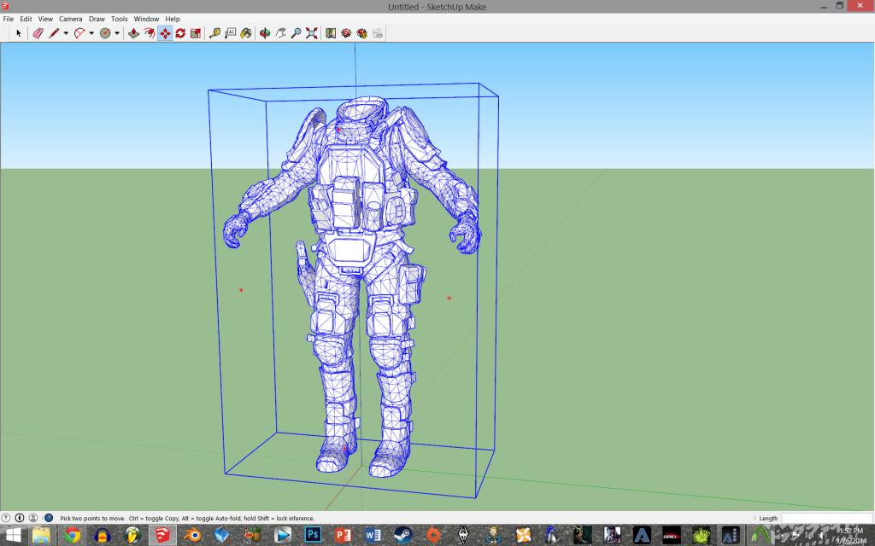
Task: Open the Draw menu
Action: coord(97,19)
